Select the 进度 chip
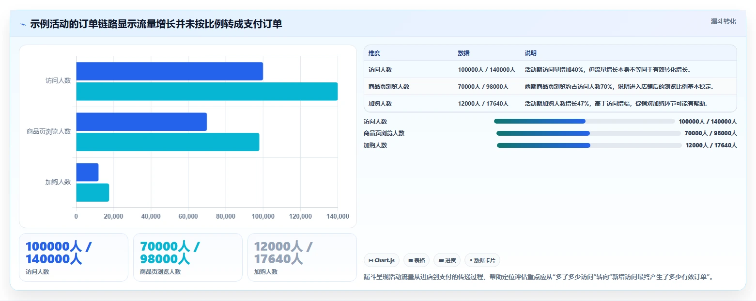This screenshot has width=756, height=301. (447, 260)
